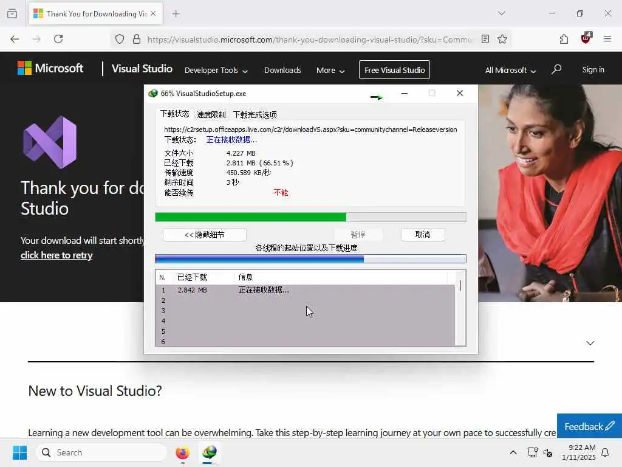This screenshot has width=622, height=467.
Task: Switch to the 速度限制 tab
Action: pyautogui.click(x=211, y=115)
